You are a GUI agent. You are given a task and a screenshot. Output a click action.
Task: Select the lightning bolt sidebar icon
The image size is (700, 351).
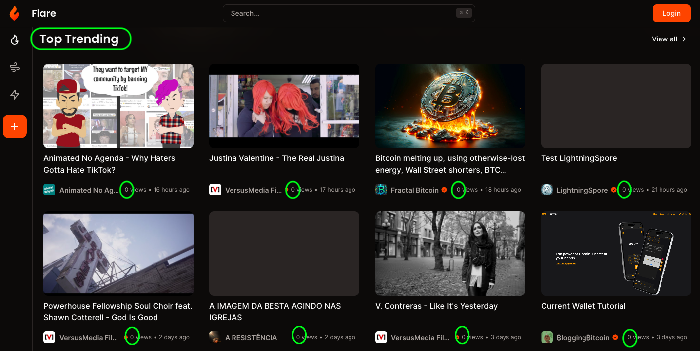15,95
